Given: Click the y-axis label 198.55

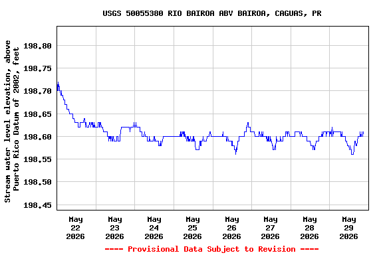Looking at the screenshot, I should pyautogui.click(x=37, y=159).
